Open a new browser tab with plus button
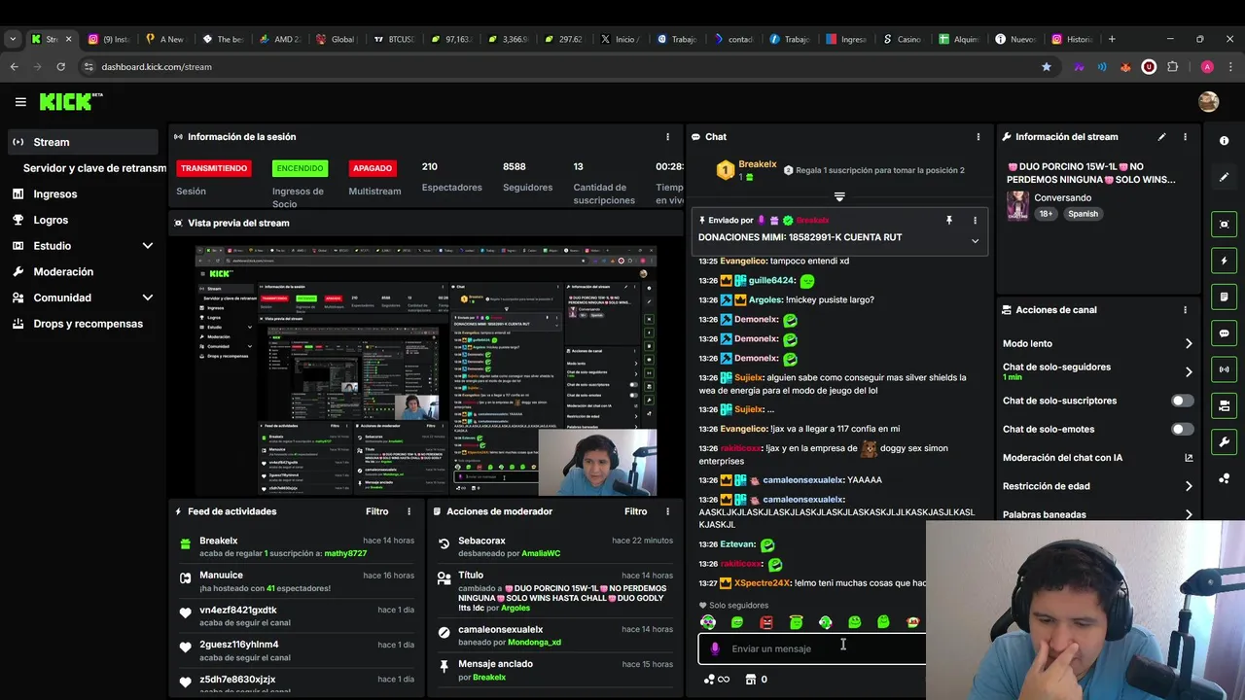 [1112, 39]
